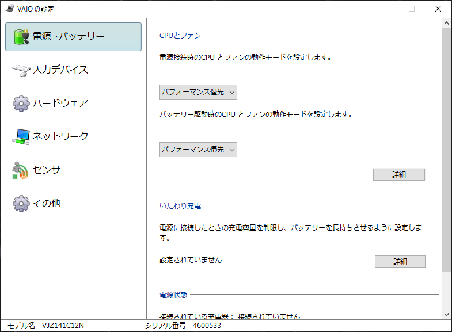452x332 pixels.
Task: Click the VAIO app icon in title bar
Action: 10,9
